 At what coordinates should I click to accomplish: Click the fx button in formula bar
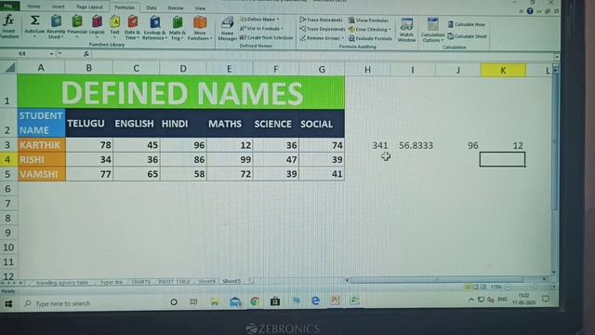coord(86,54)
